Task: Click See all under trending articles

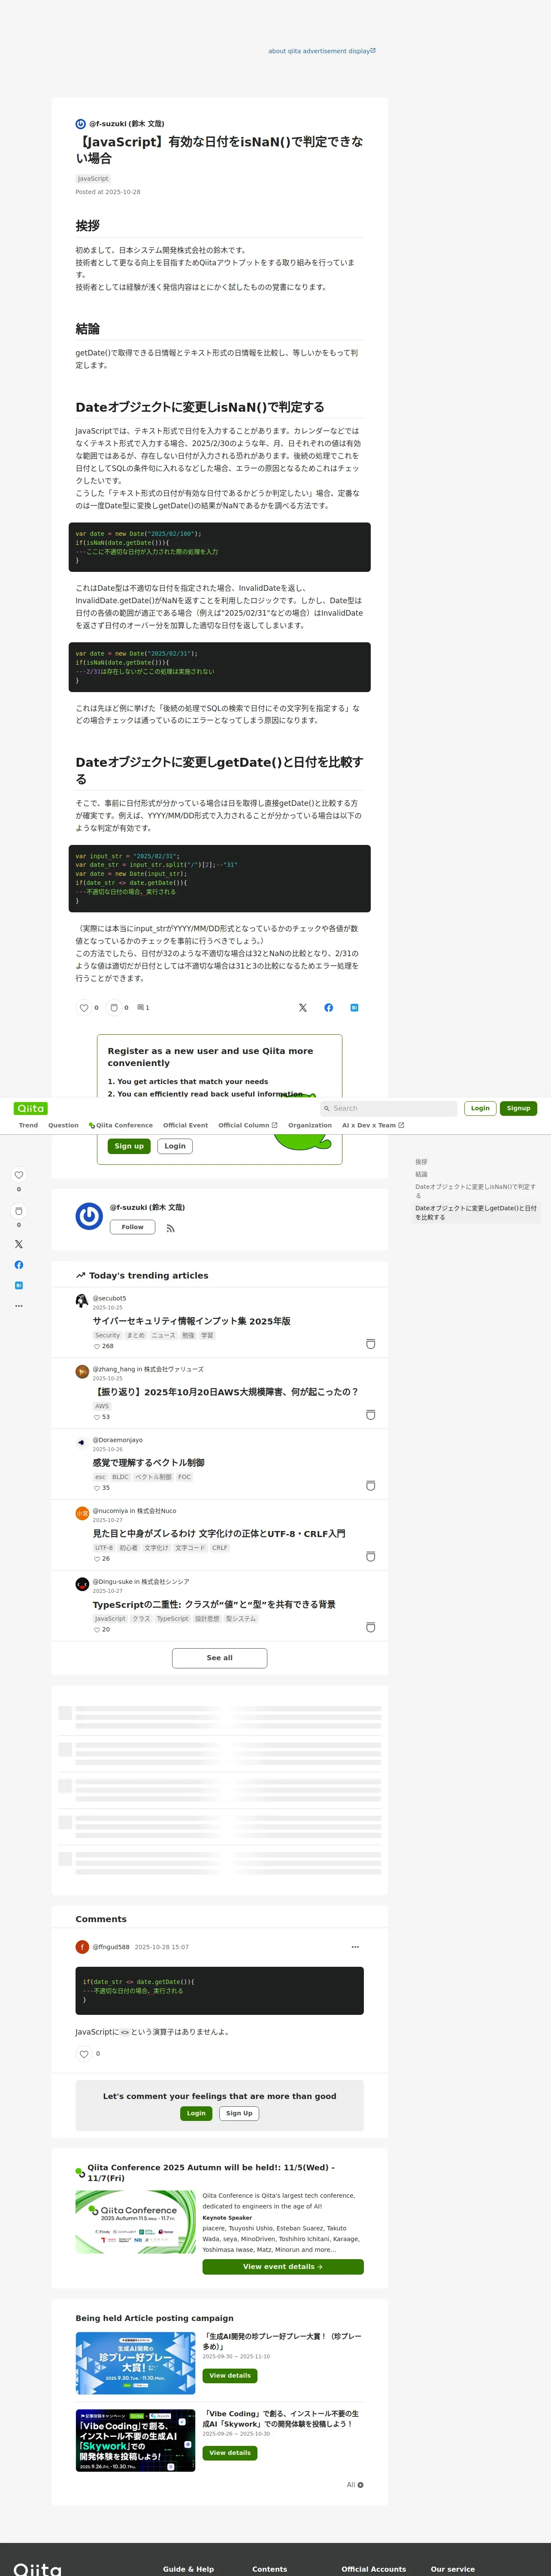Action: pyautogui.click(x=219, y=1658)
